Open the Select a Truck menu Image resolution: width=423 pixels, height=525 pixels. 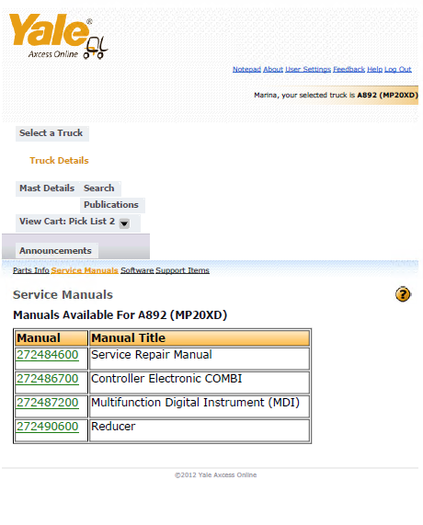tap(51, 133)
